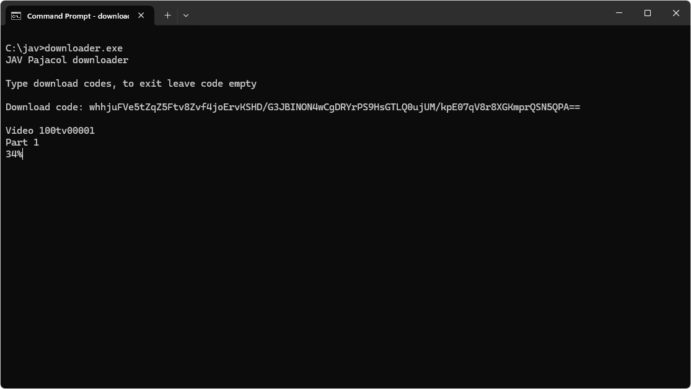Click the "C:\jav>" prompt text
This screenshot has width=691, height=389.
[24, 48]
